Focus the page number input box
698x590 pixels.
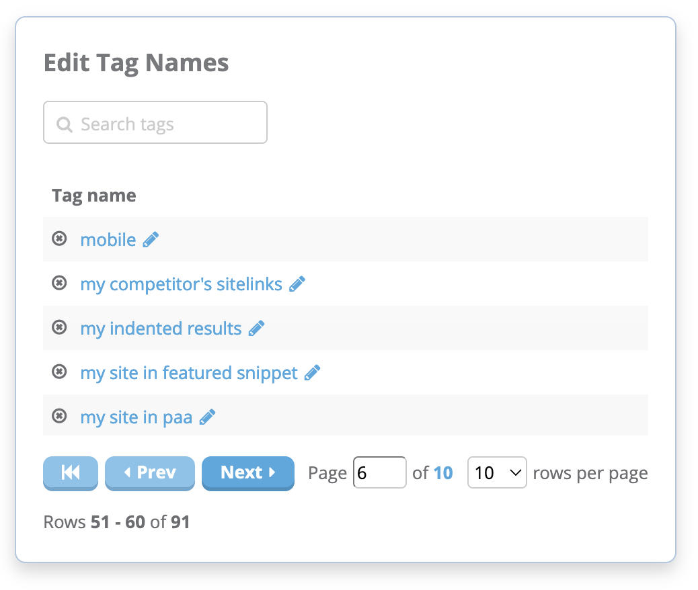click(x=379, y=473)
